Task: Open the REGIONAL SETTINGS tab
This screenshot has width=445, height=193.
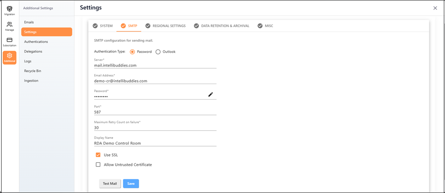Action: (x=166, y=26)
